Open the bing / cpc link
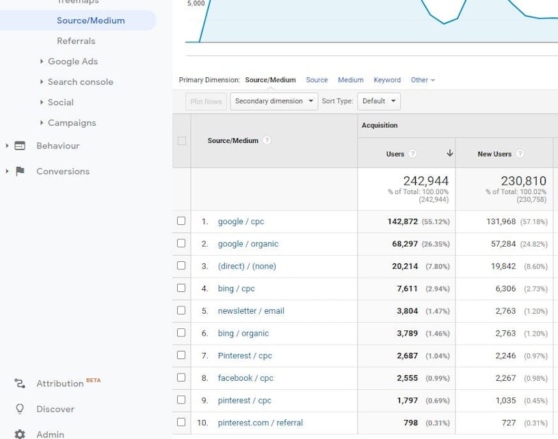The width and height of the screenshot is (558, 439). coord(237,289)
